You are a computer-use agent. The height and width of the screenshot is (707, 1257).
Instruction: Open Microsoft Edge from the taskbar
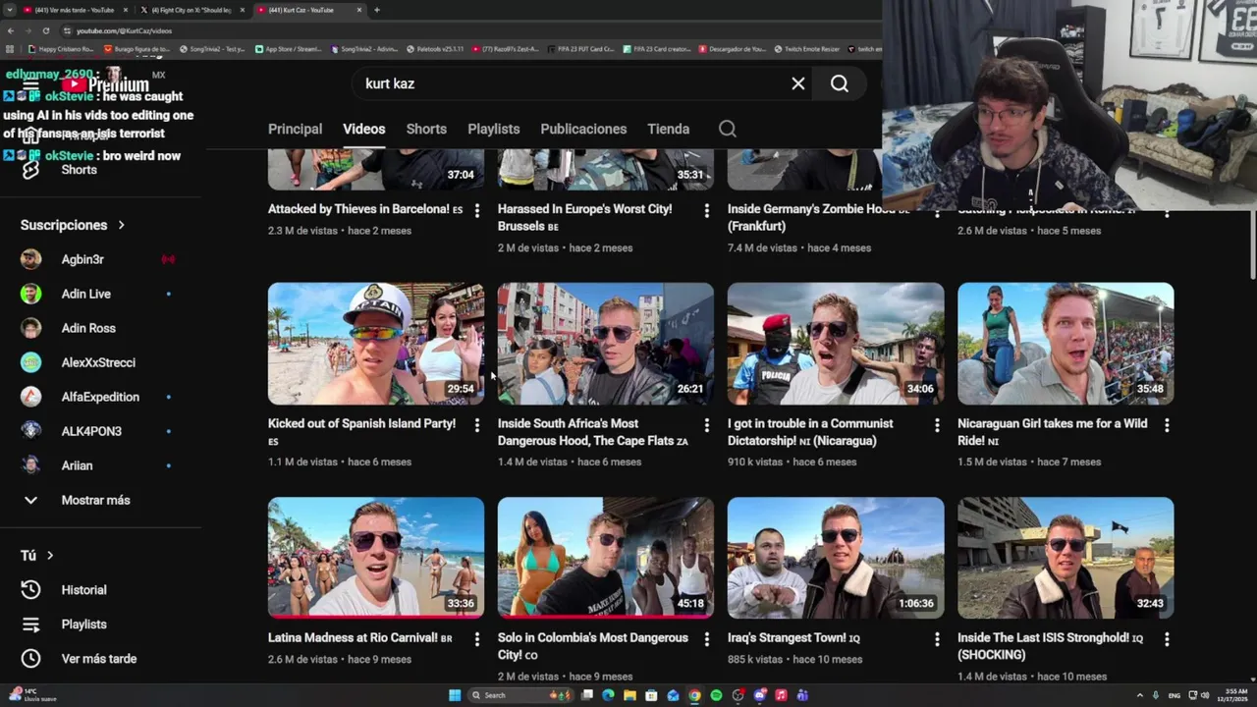pyautogui.click(x=608, y=695)
